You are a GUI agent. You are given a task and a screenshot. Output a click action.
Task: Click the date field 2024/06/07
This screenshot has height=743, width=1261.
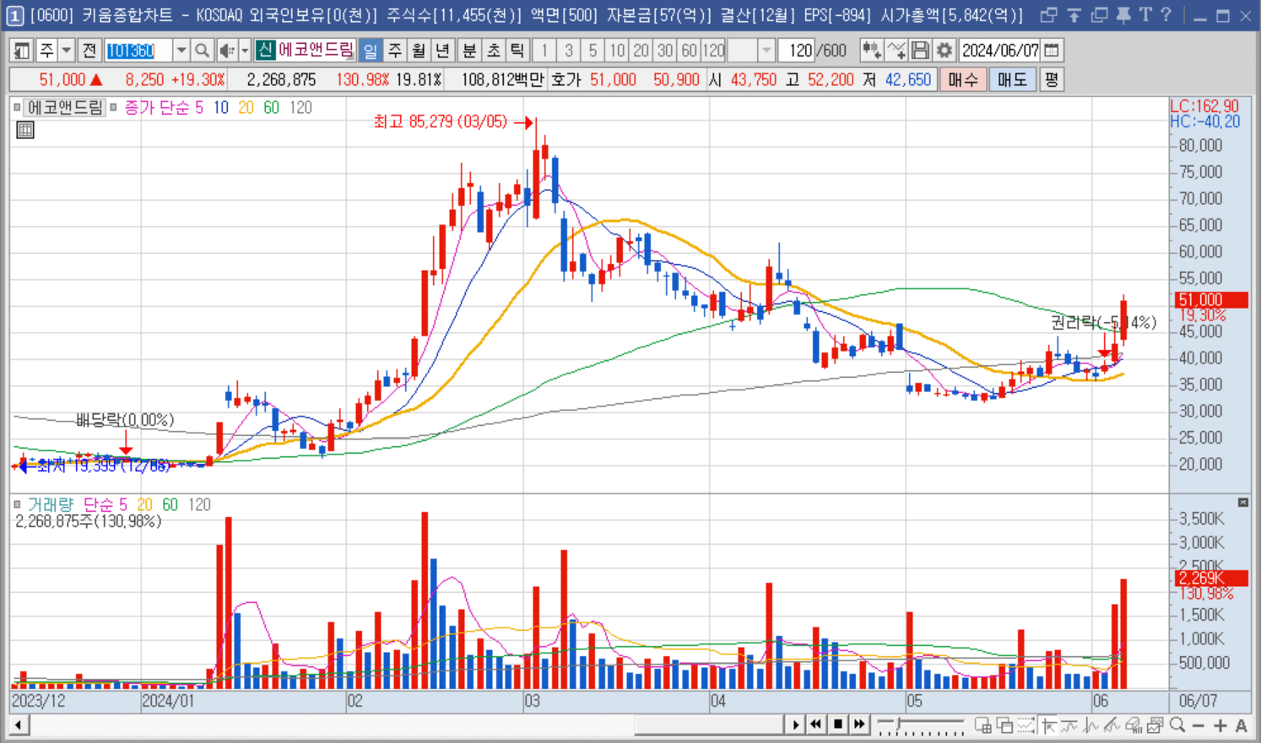pos(1000,51)
